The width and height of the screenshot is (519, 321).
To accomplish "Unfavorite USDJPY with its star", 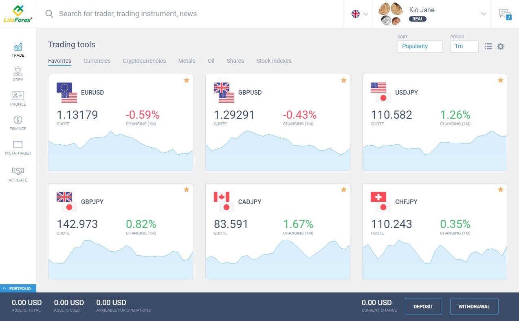I will pos(501,80).
